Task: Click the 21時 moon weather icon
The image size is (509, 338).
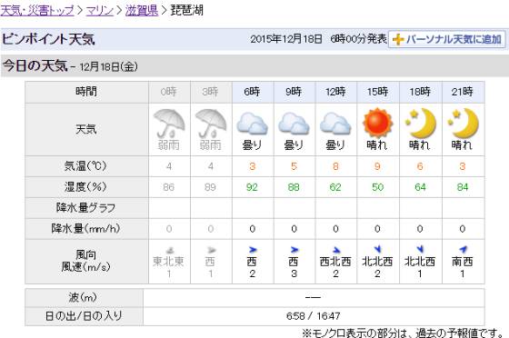Action: click(x=463, y=124)
